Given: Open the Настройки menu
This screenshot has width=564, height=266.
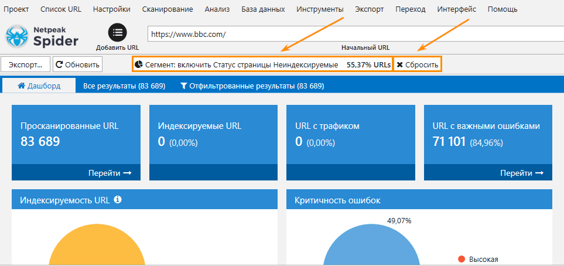Looking at the screenshot, I should (x=111, y=9).
